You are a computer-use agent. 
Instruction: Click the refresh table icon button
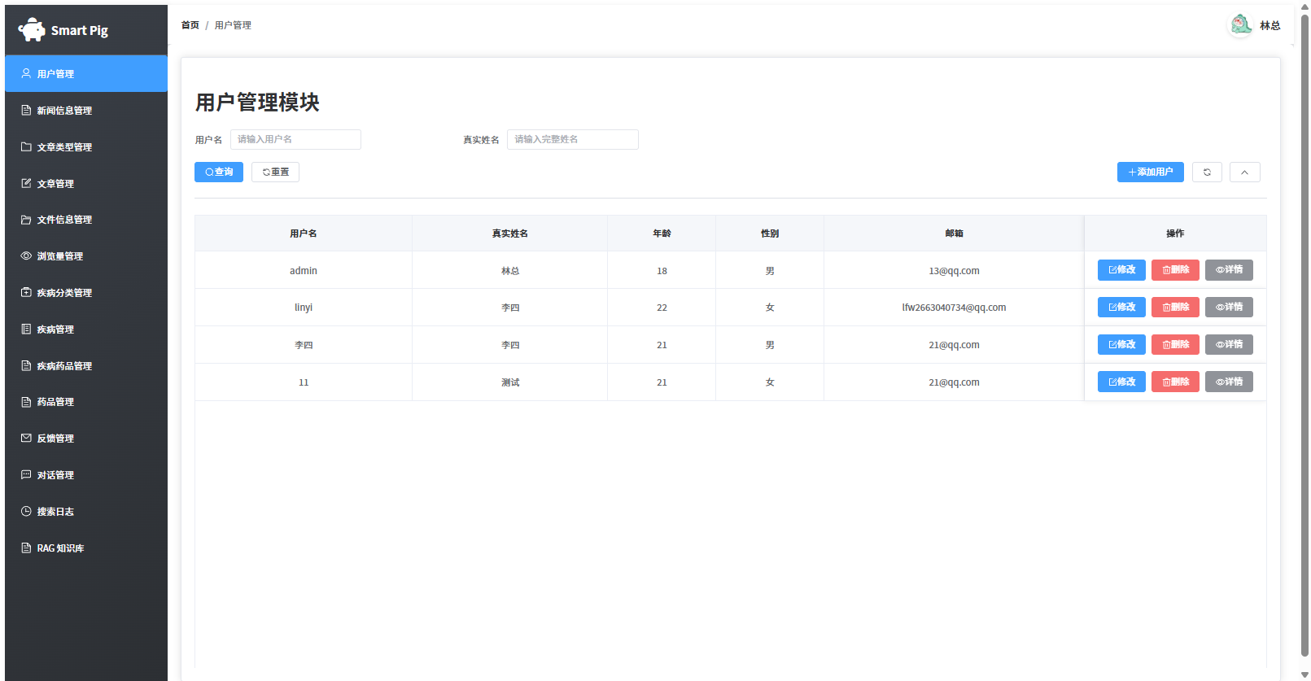click(1207, 172)
